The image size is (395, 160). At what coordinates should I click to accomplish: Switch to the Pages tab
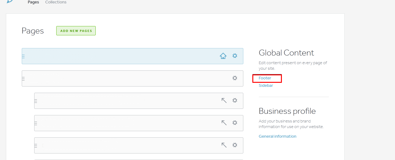(x=33, y=2)
